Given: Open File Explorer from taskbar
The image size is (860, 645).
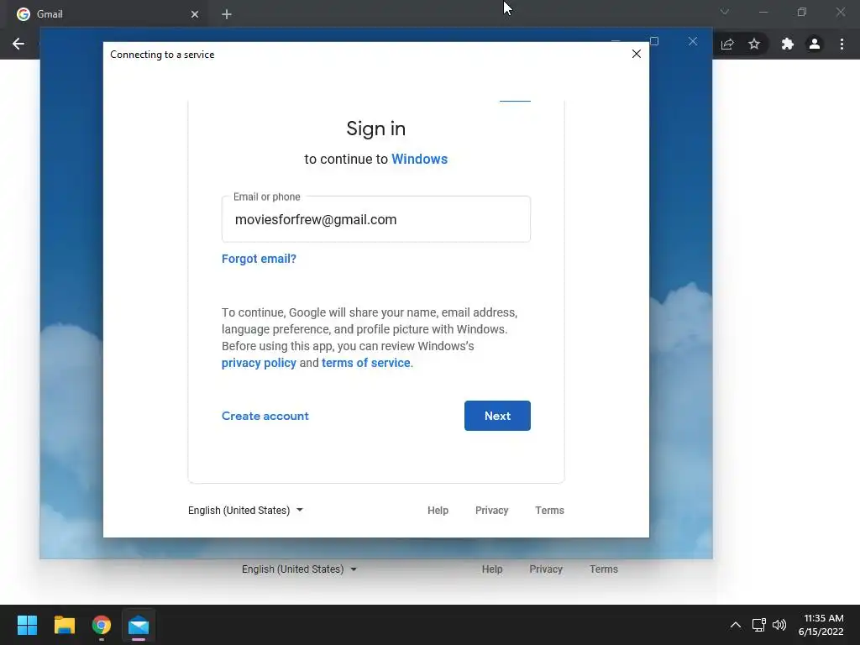Looking at the screenshot, I should pyautogui.click(x=64, y=625).
